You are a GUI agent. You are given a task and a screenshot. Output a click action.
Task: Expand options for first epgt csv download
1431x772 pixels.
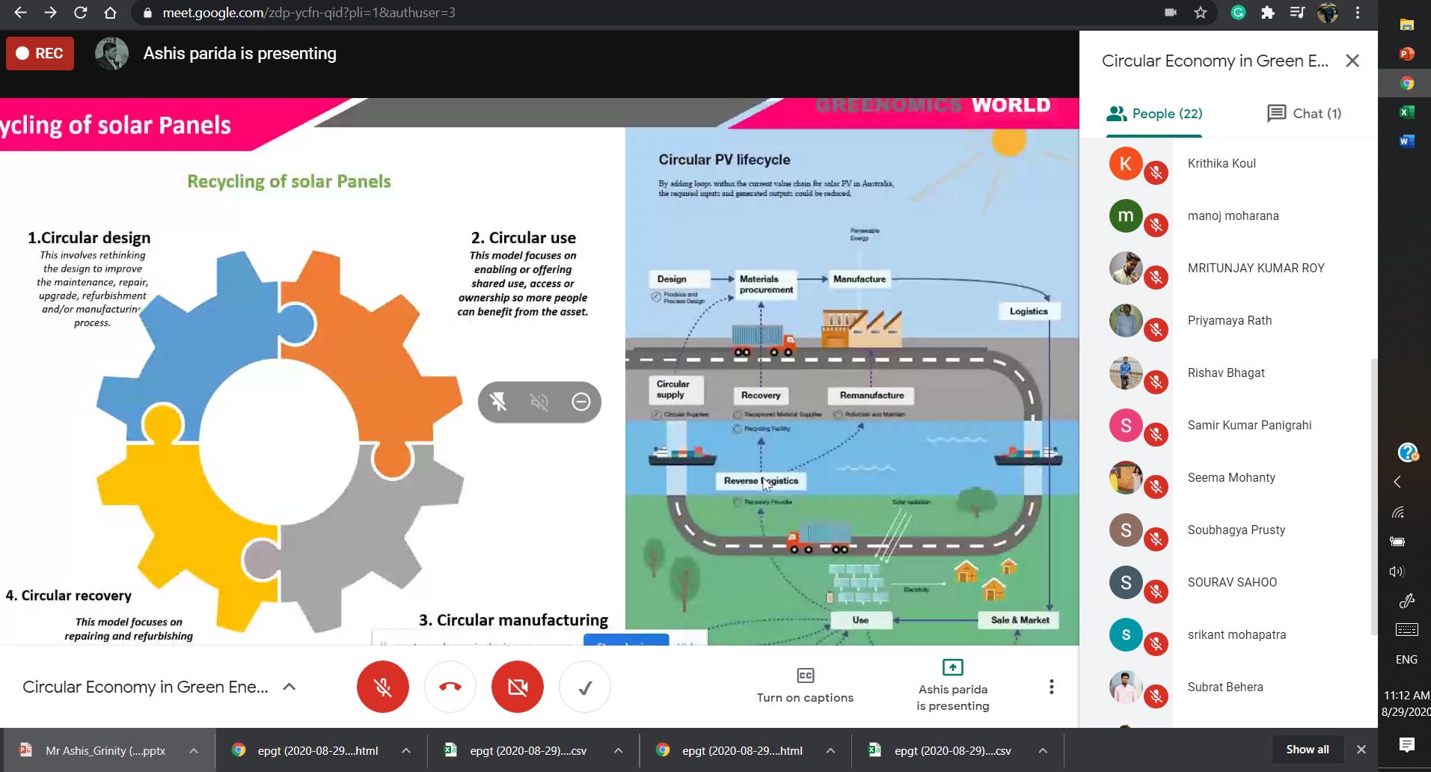(x=618, y=750)
